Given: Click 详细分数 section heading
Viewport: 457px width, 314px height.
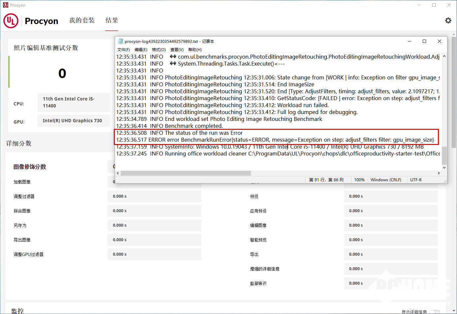Looking at the screenshot, I should pos(19,143).
